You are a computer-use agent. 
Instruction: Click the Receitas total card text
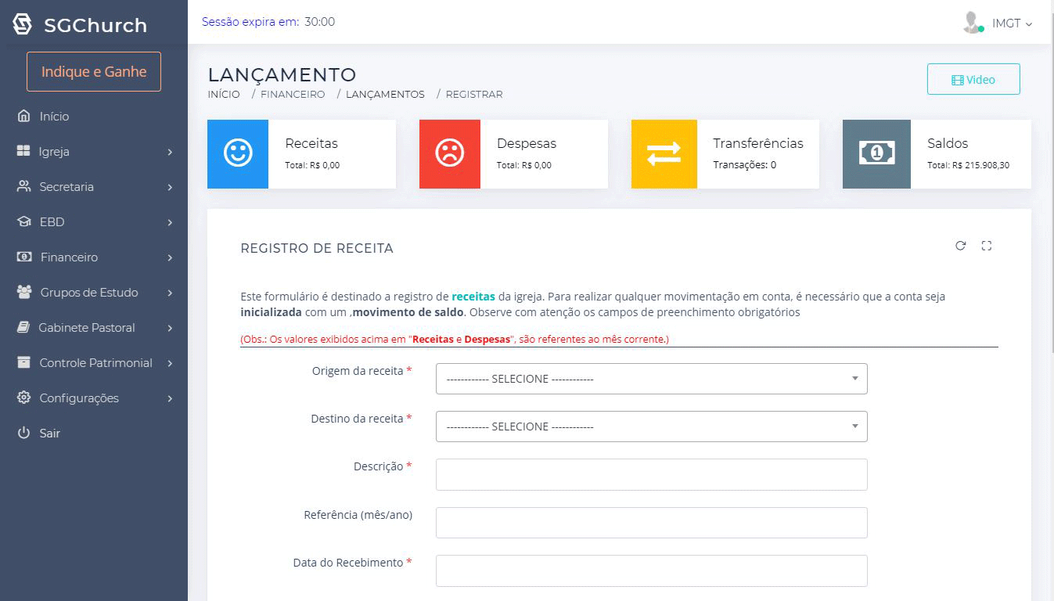pos(312,165)
